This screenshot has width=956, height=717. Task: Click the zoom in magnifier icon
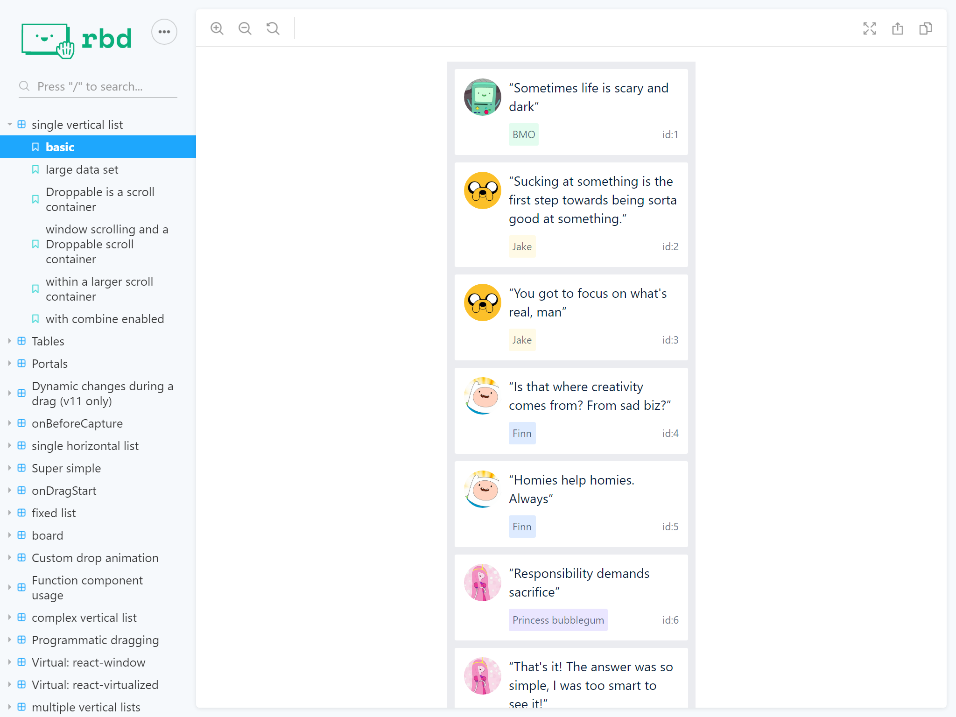pyautogui.click(x=217, y=28)
